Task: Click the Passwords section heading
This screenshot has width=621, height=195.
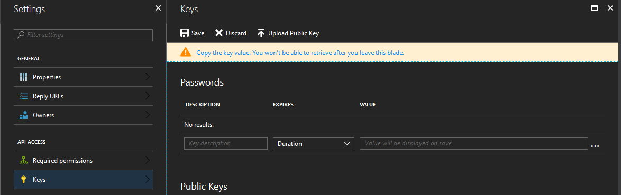Action: (202, 82)
